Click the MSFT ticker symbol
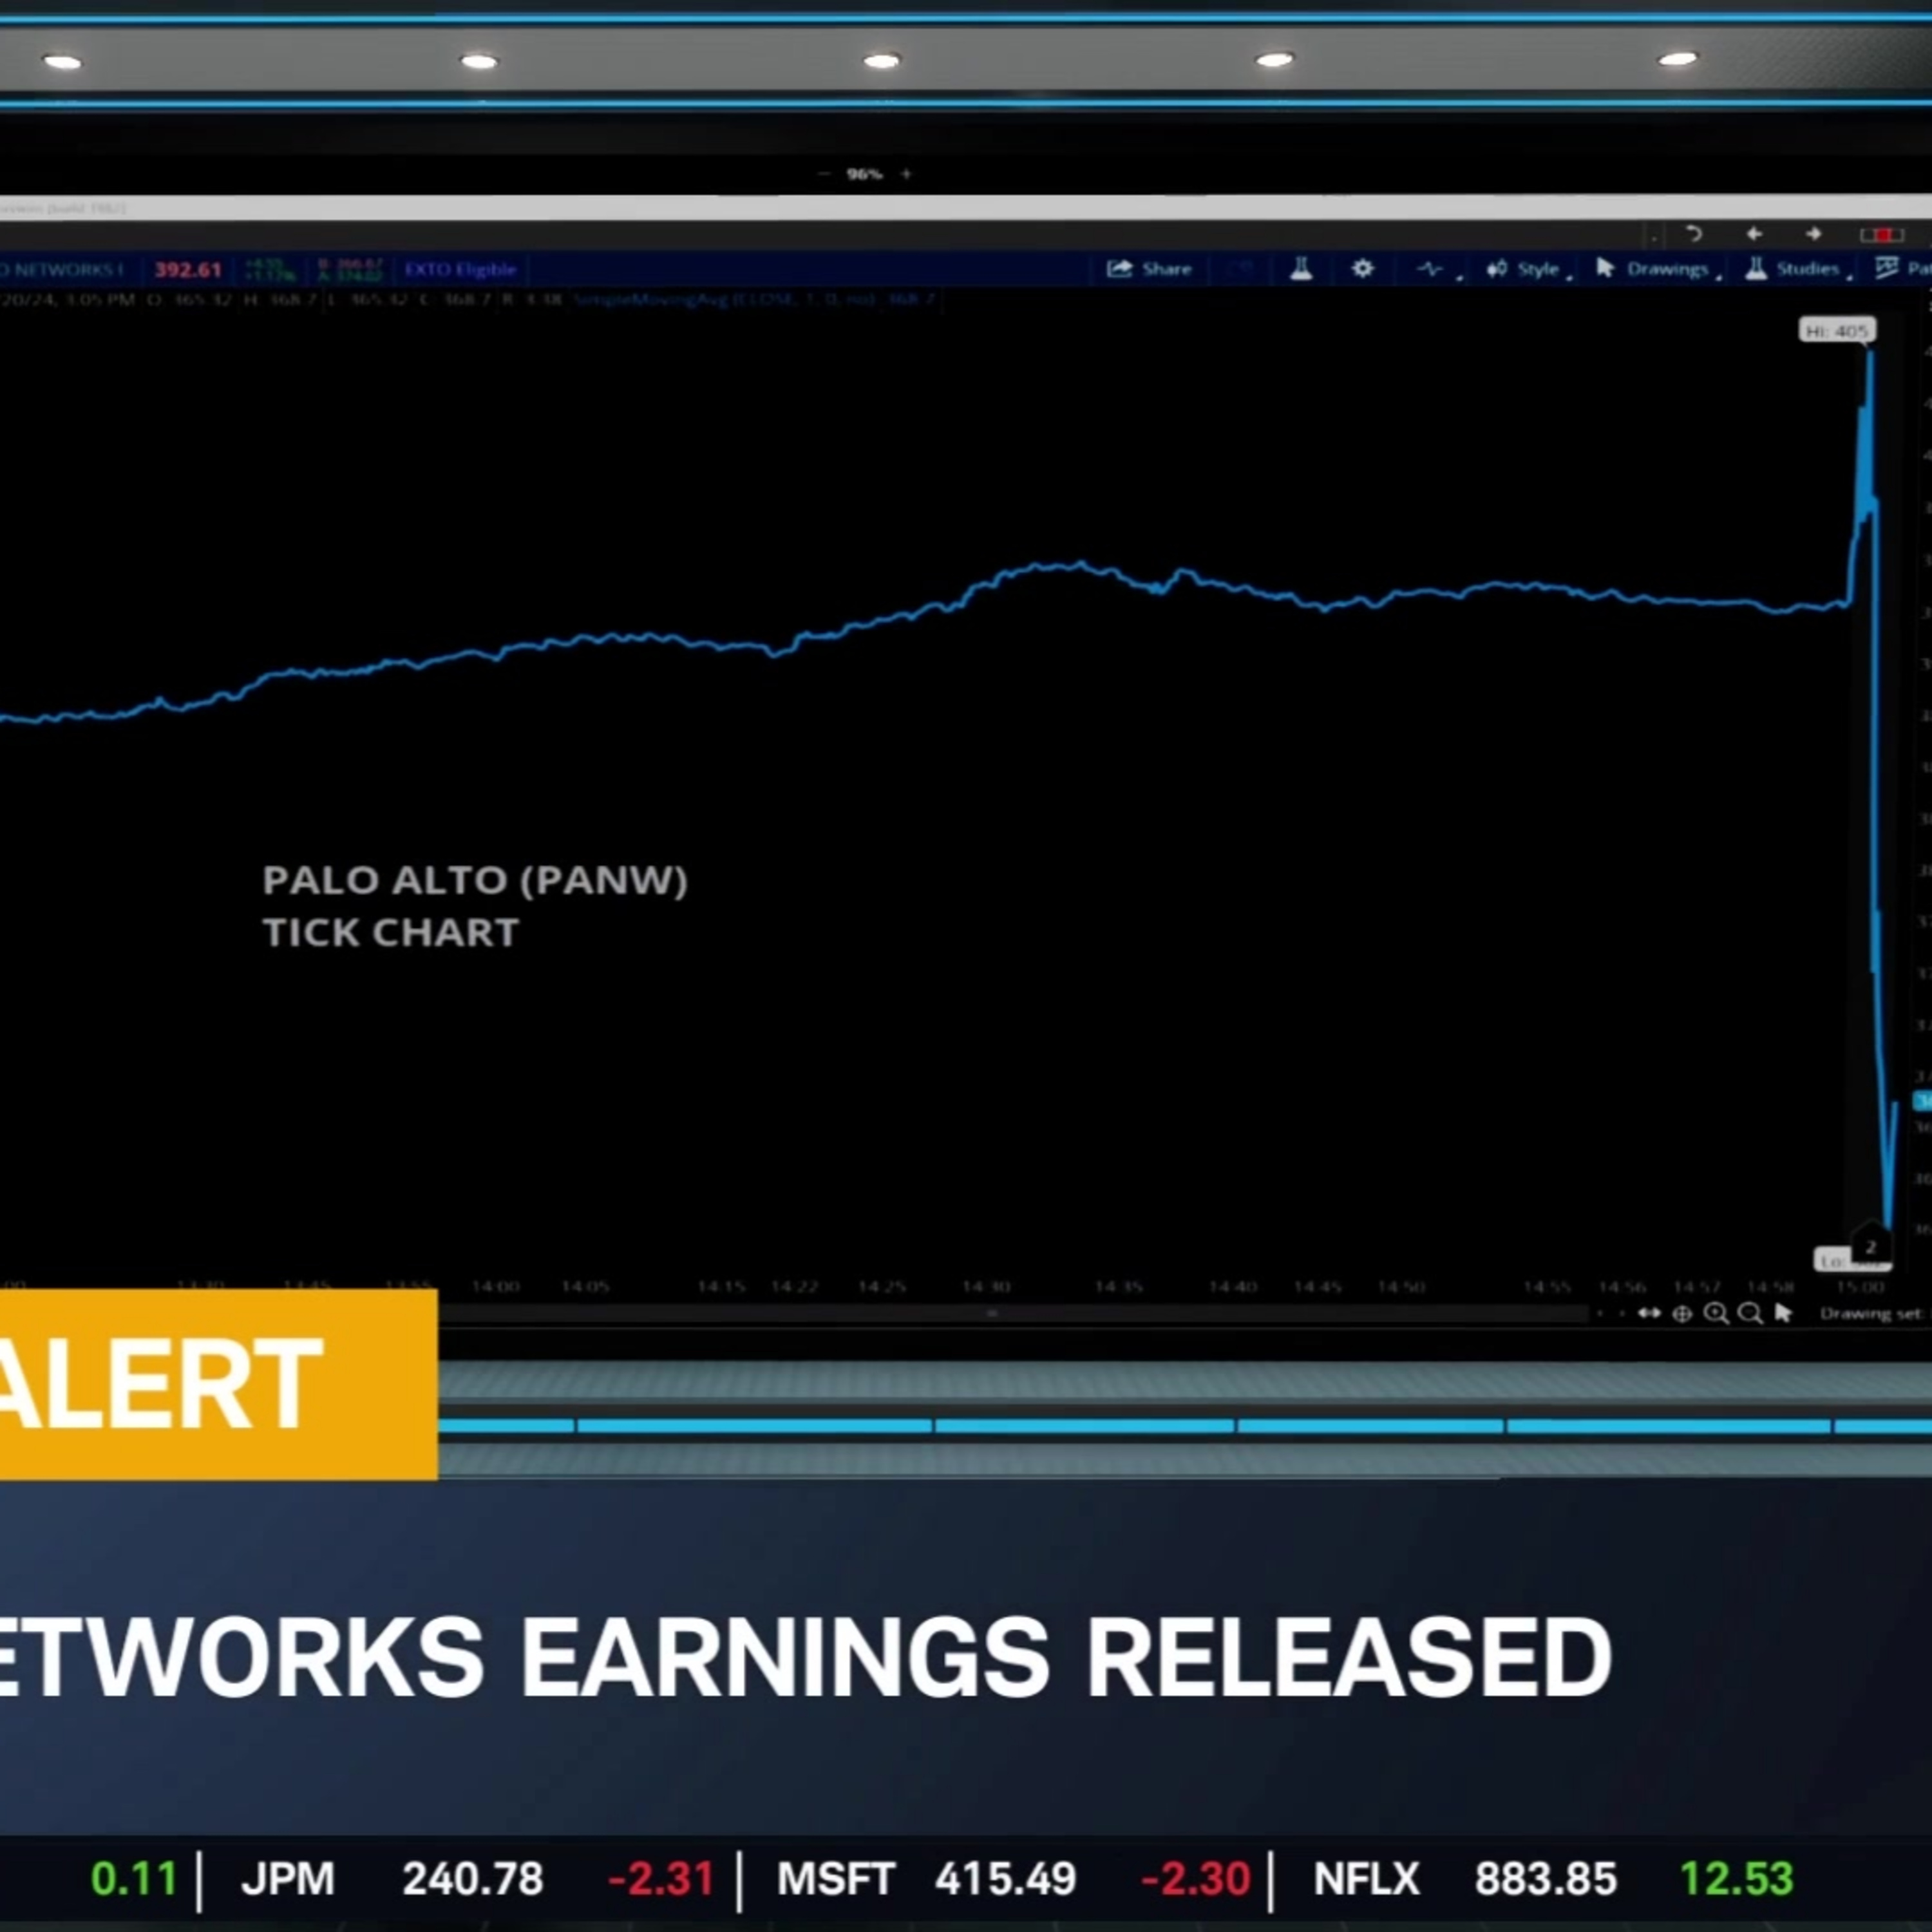Viewport: 1932px width, 1932px height. tap(835, 1879)
